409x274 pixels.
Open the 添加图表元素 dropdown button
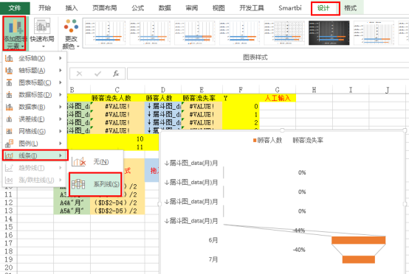(x=14, y=33)
